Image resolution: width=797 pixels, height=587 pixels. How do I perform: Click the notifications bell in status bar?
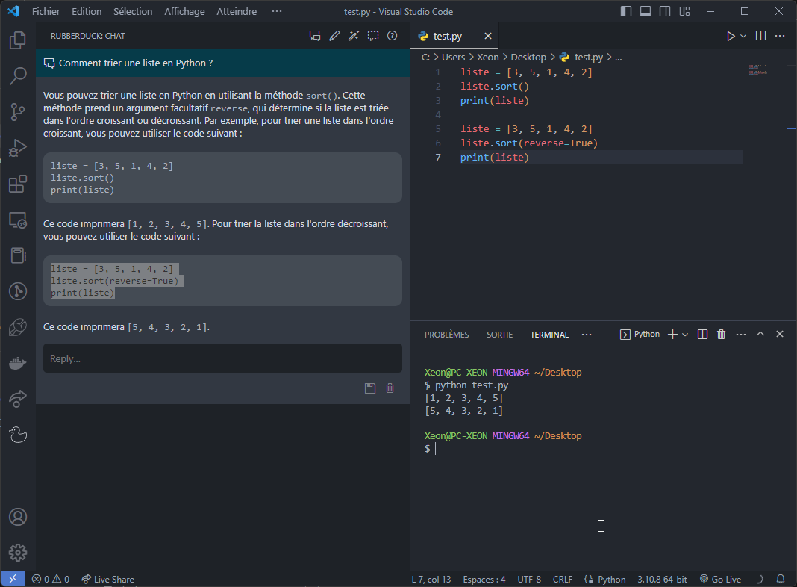pyautogui.click(x=781, y=579)
